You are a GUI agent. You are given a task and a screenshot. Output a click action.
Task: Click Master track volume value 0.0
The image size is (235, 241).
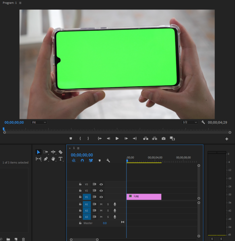[x=105, y=223]
